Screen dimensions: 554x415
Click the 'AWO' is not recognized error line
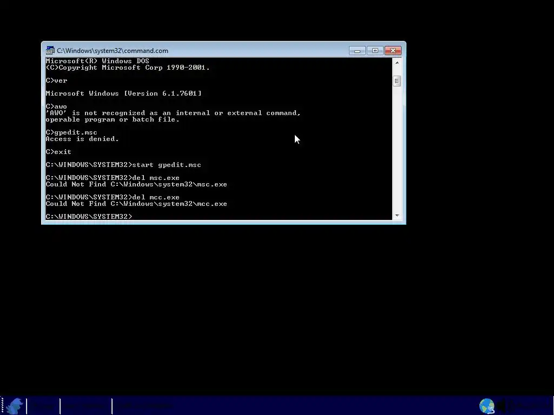tap(173, 113)
